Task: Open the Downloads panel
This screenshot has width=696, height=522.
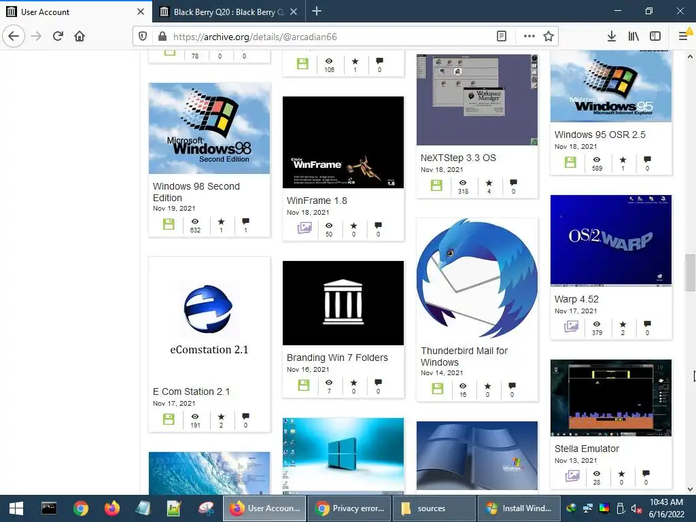Action: click(611, 37)
